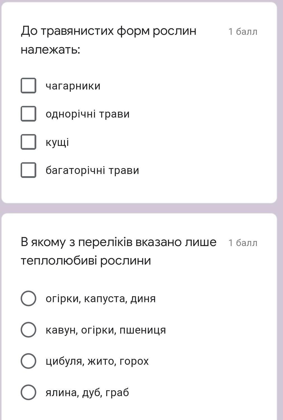Click the 'багаторічні трави' option text
The width and height of the screenshot is (283, 420).
pos(92,170)
